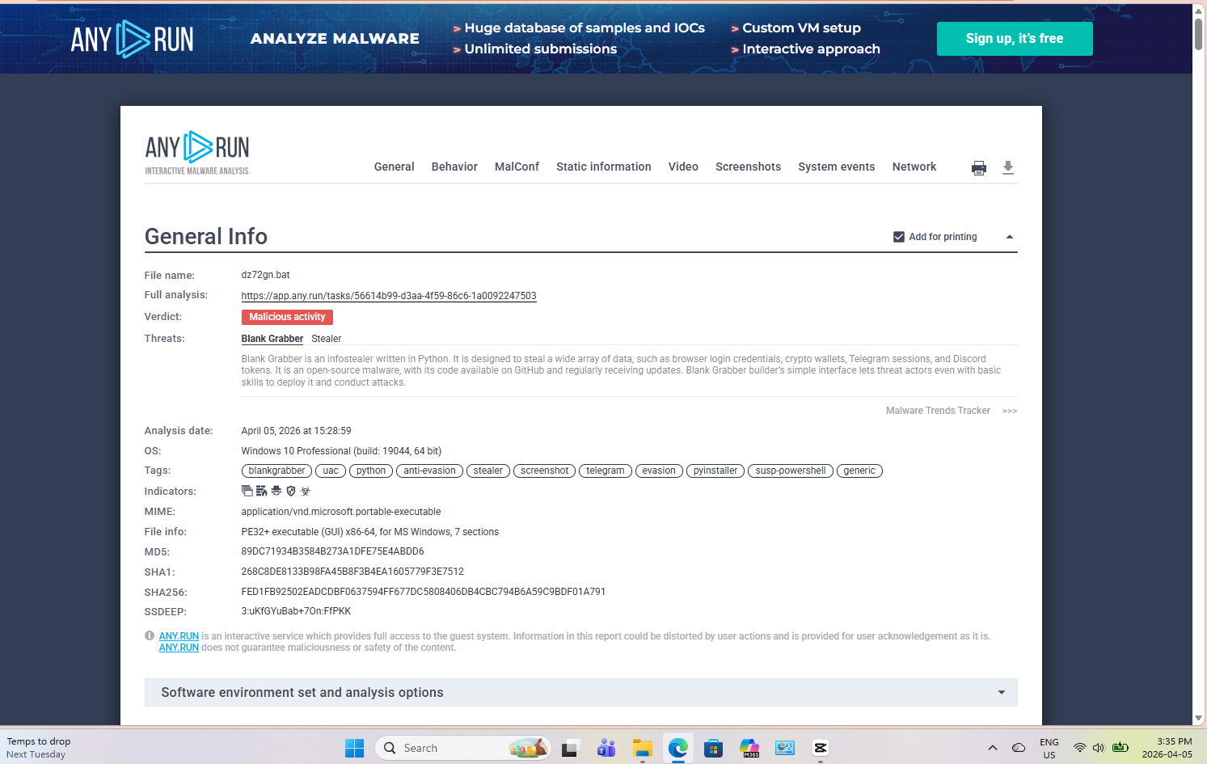This screenshot has height=764, width=1207.
Task: Click the download report icon
Action: pyautogui.click(x=1008, y=167)
